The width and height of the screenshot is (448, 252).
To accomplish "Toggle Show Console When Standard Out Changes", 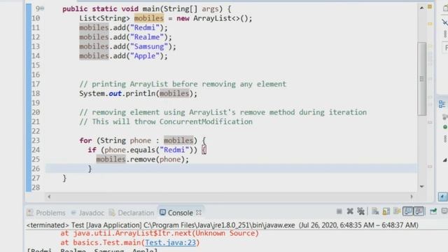I will (408, 211).
